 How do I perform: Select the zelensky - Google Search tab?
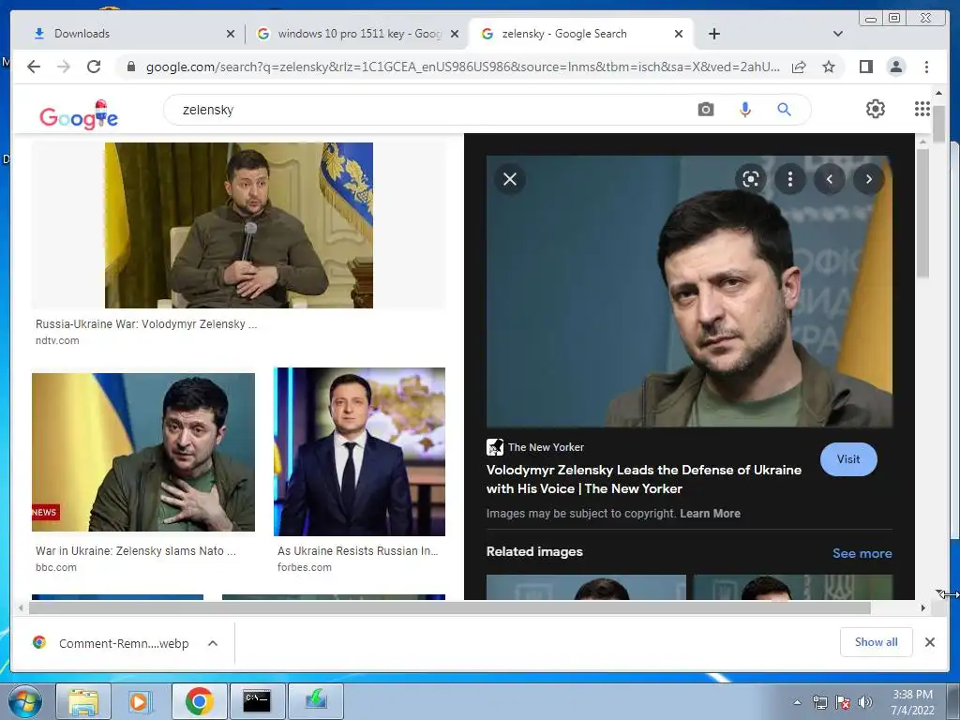coord(576,34)
